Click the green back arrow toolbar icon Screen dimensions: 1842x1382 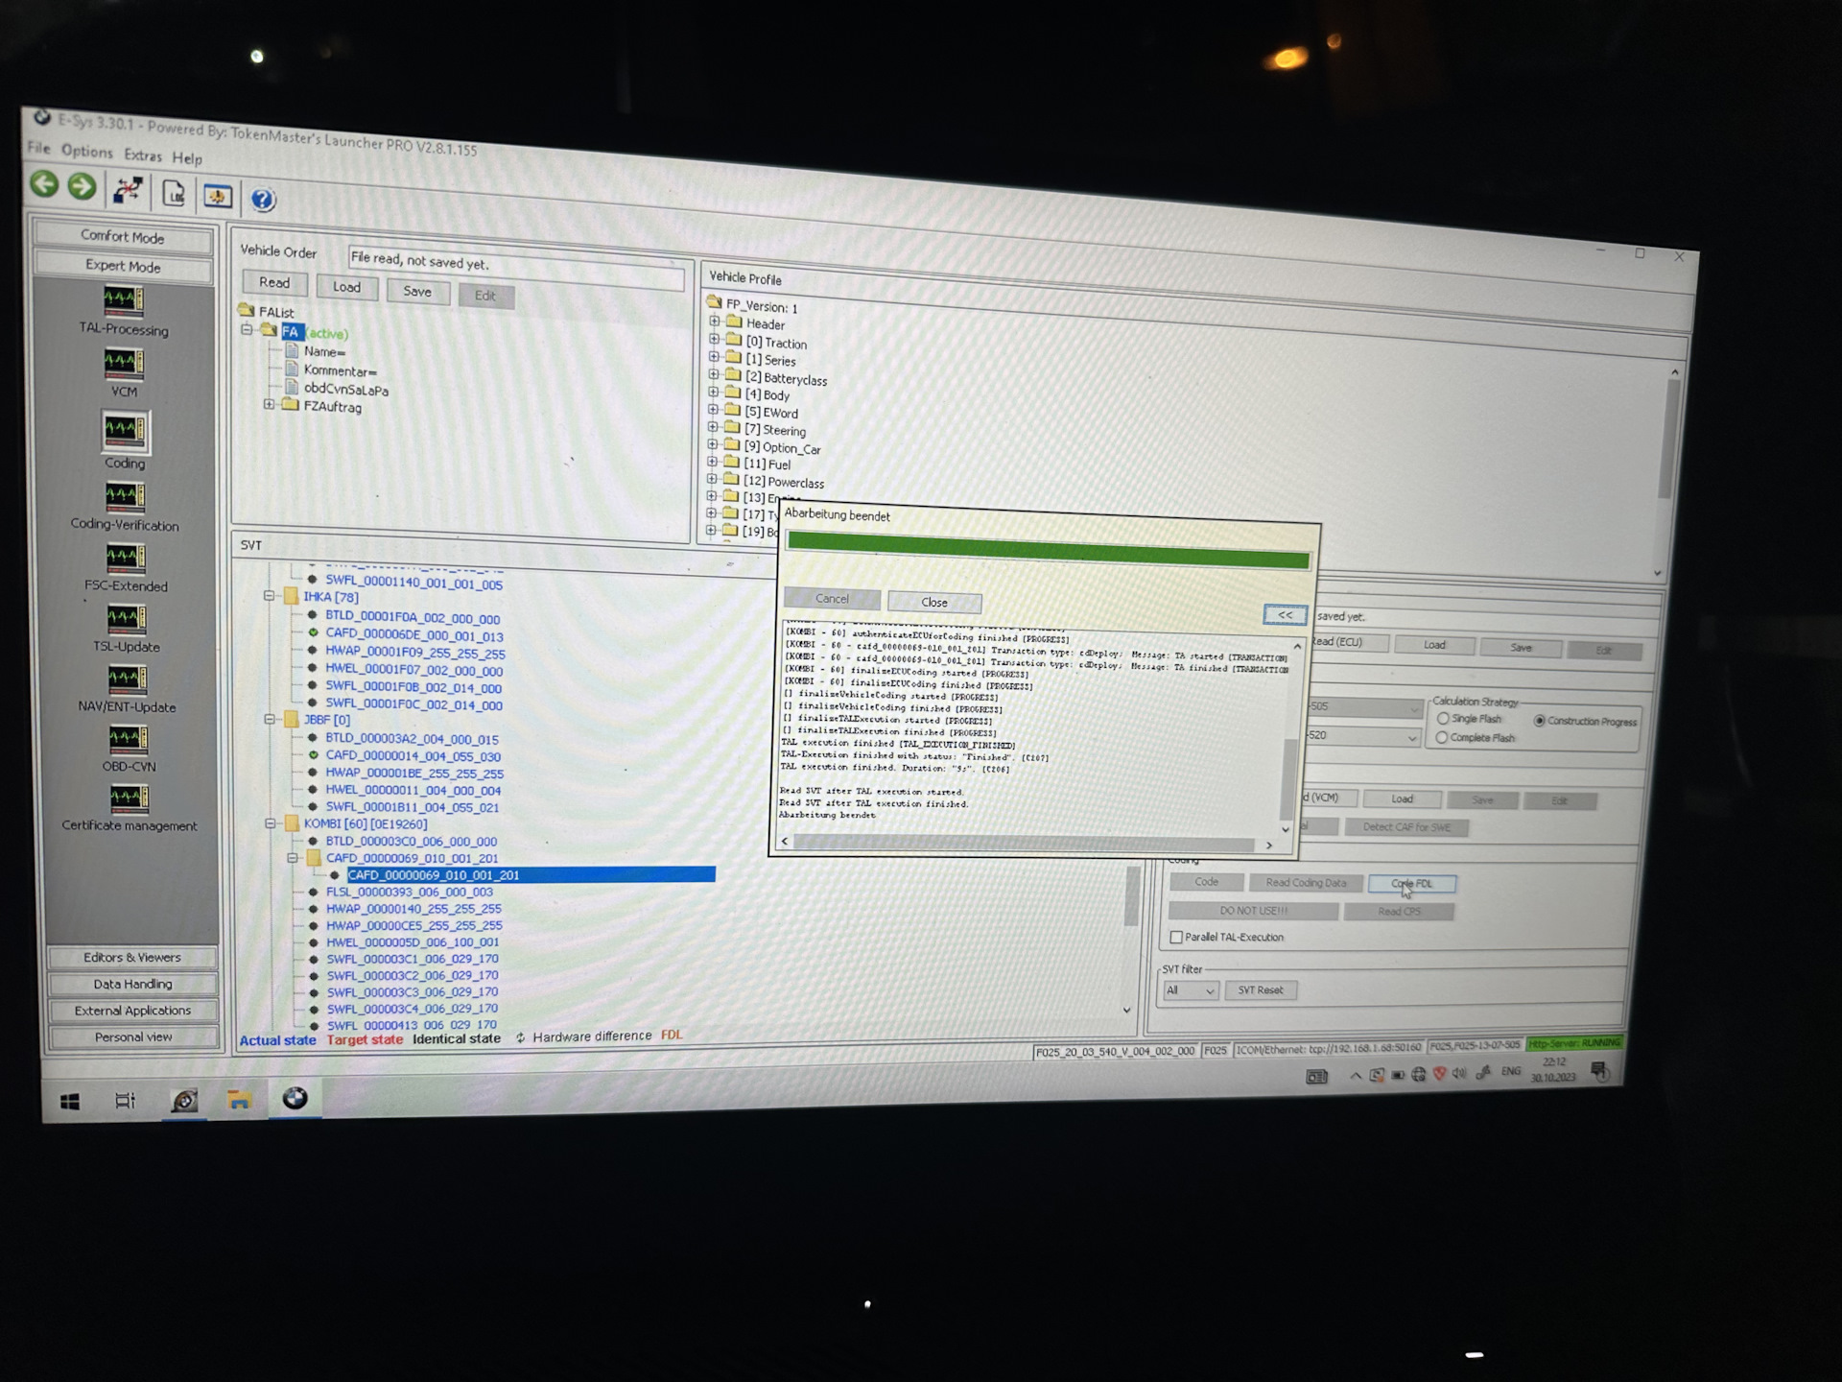pos(44,184)
